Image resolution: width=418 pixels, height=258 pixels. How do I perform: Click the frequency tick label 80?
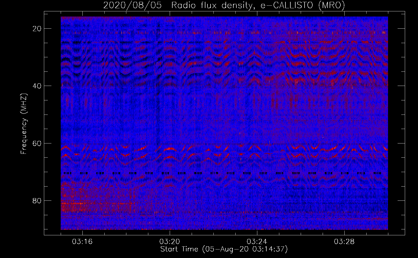(37, 200)
